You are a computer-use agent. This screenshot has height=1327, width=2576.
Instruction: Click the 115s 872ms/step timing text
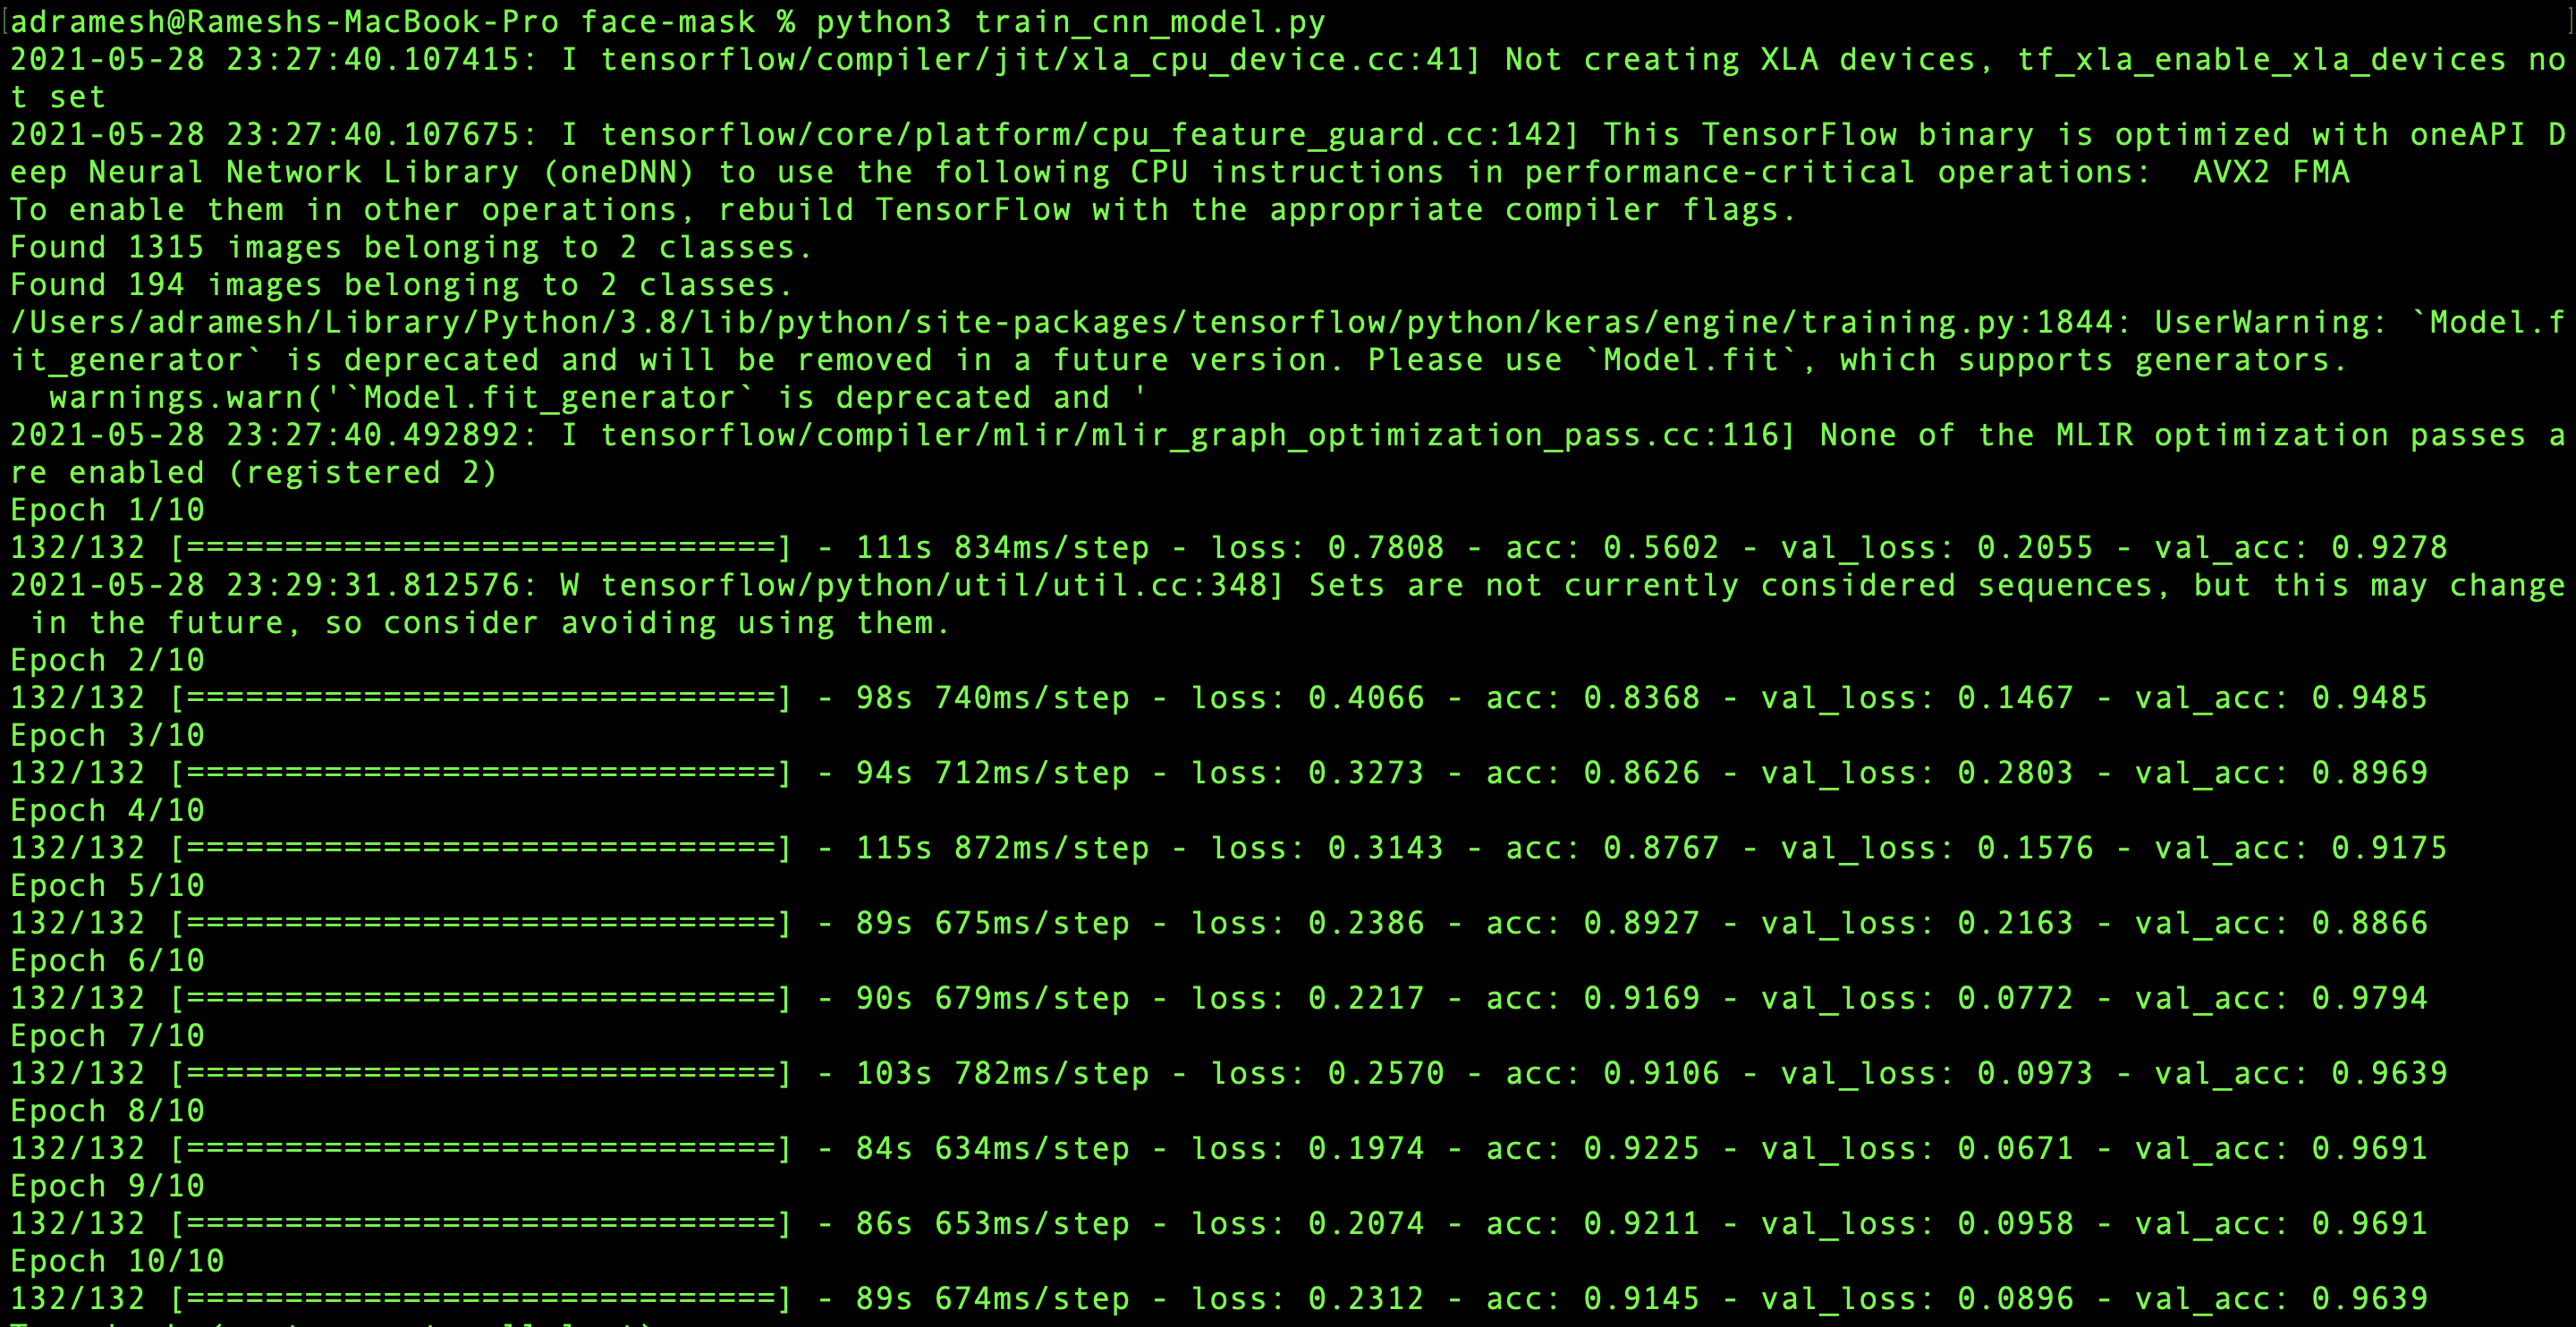(1002, 848)
